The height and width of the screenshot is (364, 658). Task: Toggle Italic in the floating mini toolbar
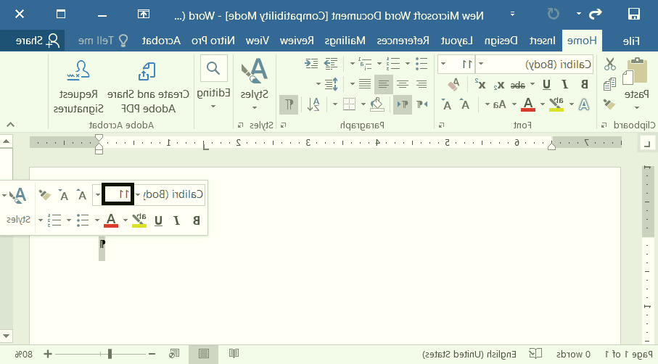[x=177, y=220]
